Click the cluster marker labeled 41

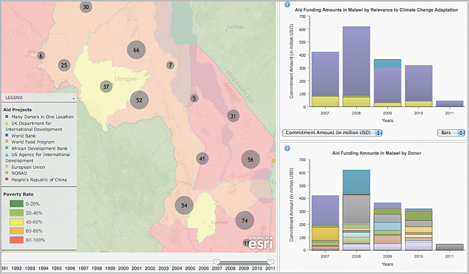pyautogui.click(x=202, y=159)
